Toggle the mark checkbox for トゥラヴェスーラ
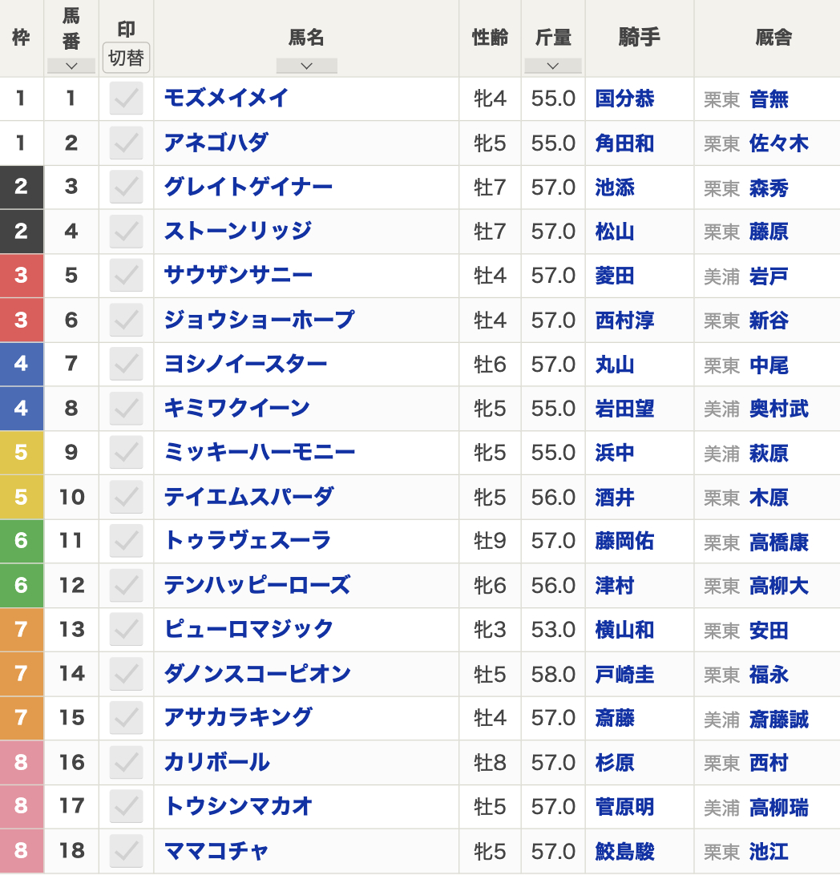 126,541
